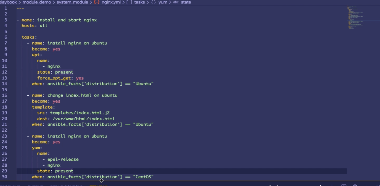The image size is (380, 186).
Task: Click the array bracket icon before tasks breadcrumb
Action: pyautogui.click(x=129, y=2)
